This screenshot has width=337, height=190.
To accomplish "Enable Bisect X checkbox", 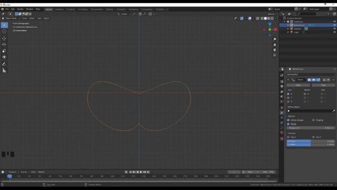I will pos(305,94).
